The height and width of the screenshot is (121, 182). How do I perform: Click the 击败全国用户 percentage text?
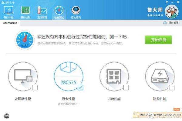(x=68, y=104)
